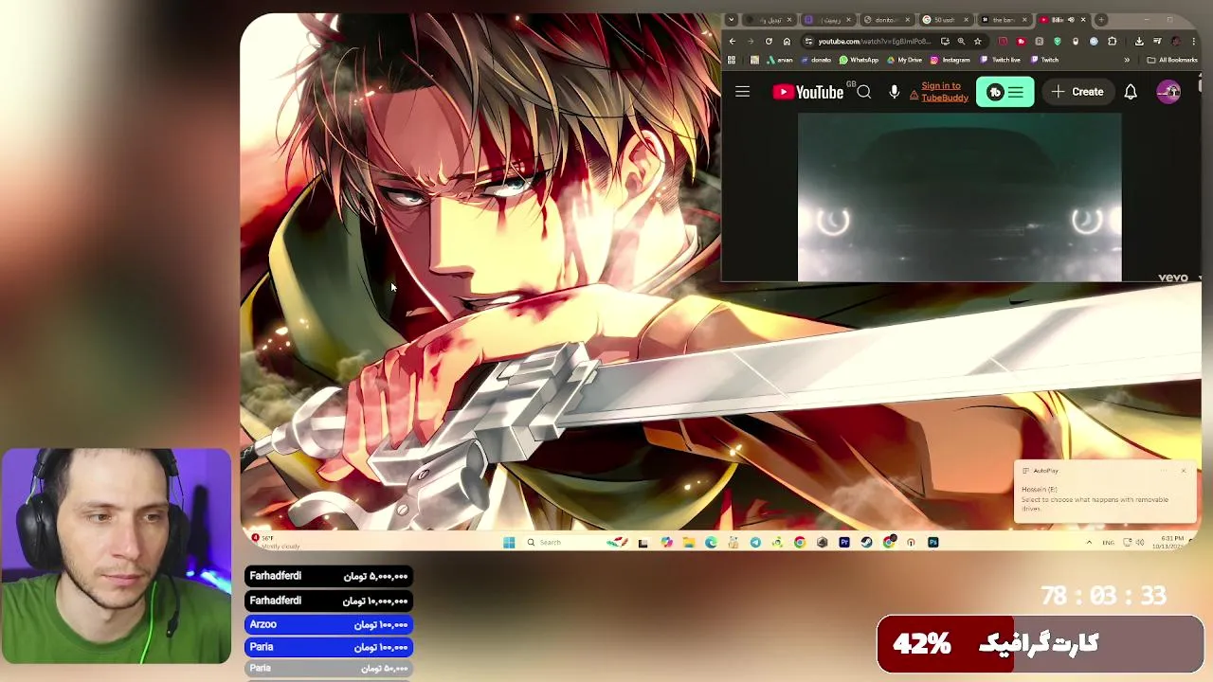Show hidden system tray icons
This screenshot has height=682, width=1213.
pyautogui.click(x=1090, y=542)
